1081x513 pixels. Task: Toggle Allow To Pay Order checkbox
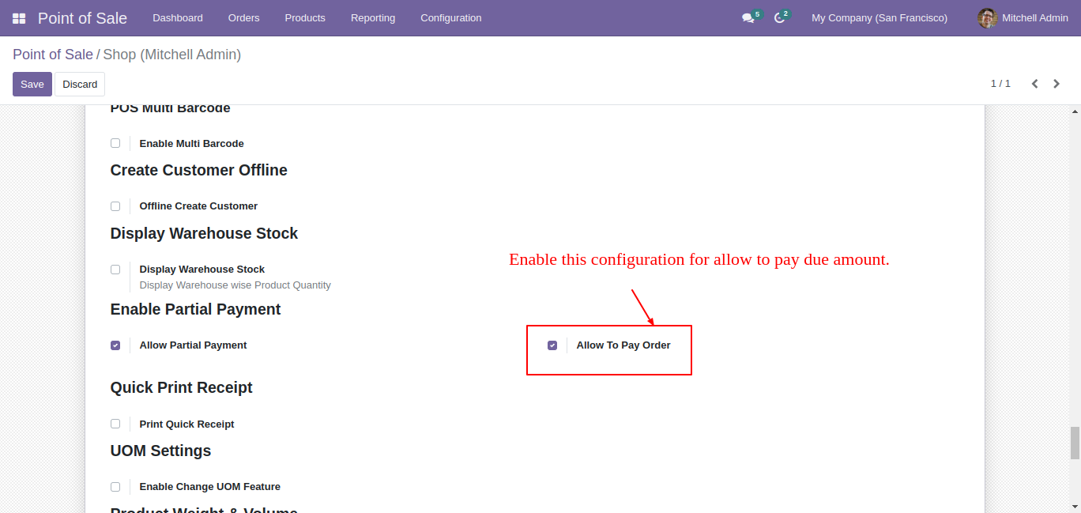(552, 345)
